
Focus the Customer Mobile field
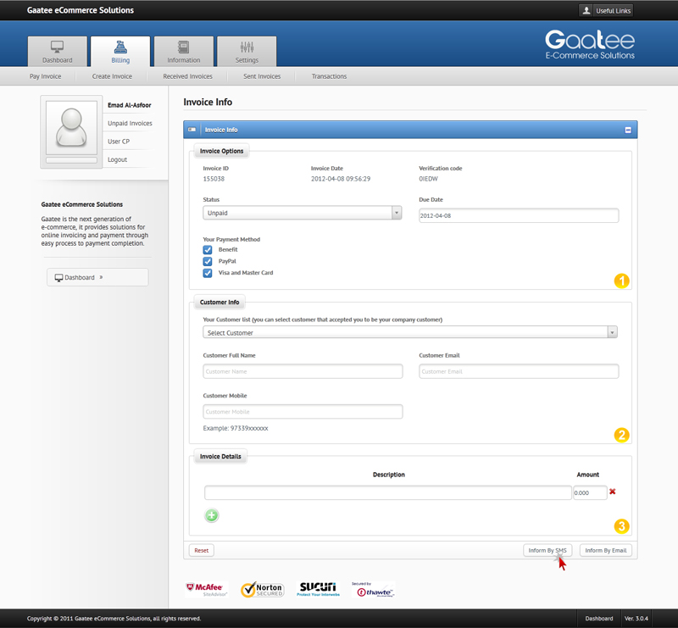point(303,411)
